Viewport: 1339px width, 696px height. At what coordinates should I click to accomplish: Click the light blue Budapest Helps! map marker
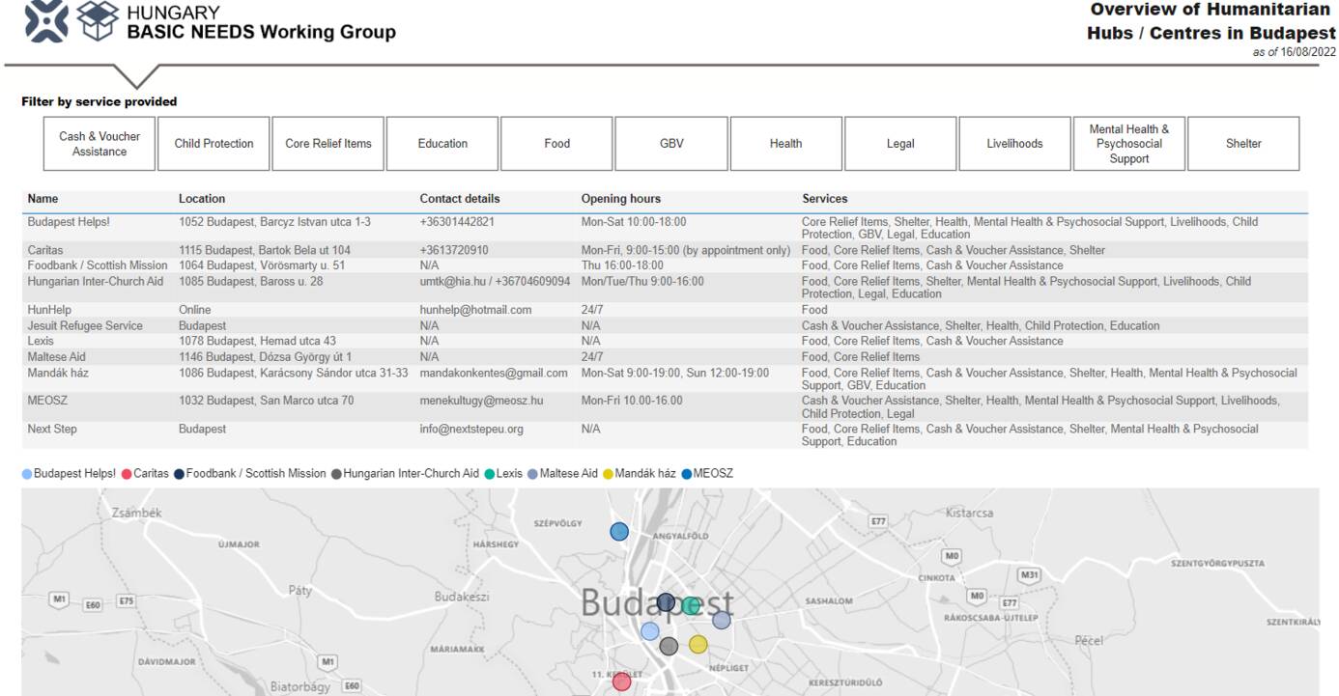(650, 631)
